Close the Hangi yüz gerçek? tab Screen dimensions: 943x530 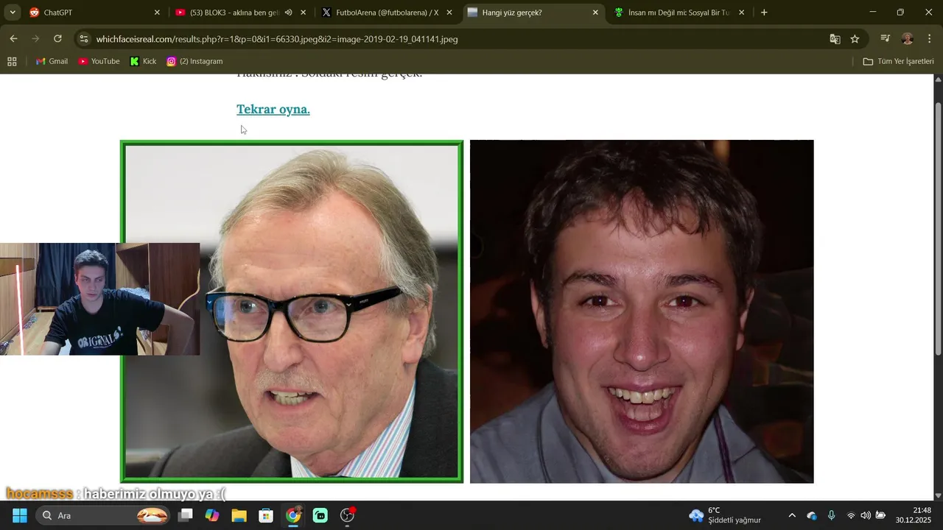pos(595,13)
